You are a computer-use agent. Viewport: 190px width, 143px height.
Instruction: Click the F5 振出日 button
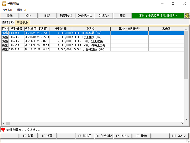pyautogui.click(x=85, y=136)
